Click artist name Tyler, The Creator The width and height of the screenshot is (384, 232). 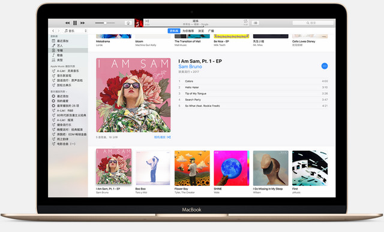tap(184, 193)
